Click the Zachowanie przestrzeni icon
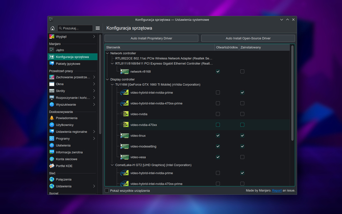This screenshot has height=214, width=342. pyautogui.click(x=52, y=77)
